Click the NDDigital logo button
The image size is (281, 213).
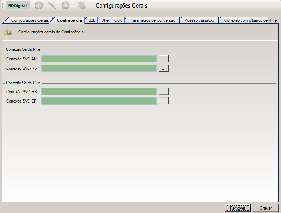(18, 6)
